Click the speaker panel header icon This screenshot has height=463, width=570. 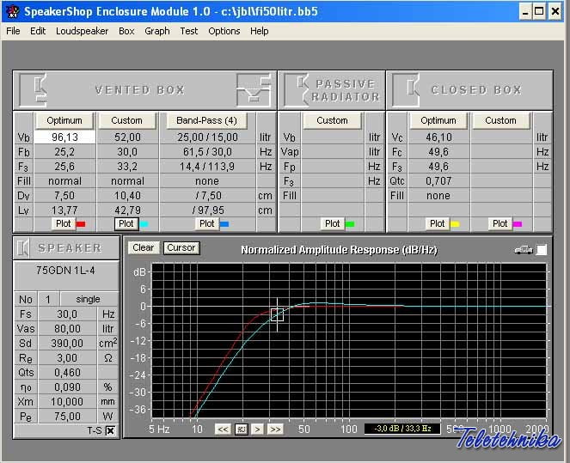[24, 248]
